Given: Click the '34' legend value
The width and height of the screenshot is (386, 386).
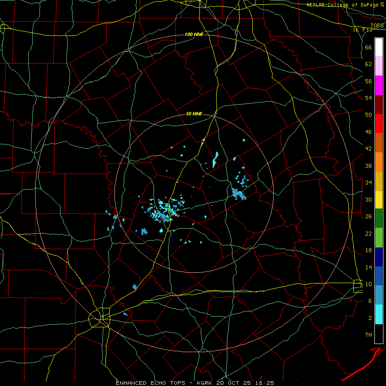Looking at the screenshot, I should coord(368,183).
